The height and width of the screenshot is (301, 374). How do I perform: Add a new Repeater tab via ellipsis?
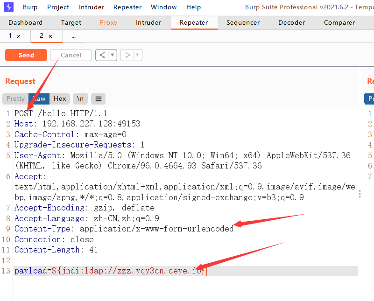73,36
